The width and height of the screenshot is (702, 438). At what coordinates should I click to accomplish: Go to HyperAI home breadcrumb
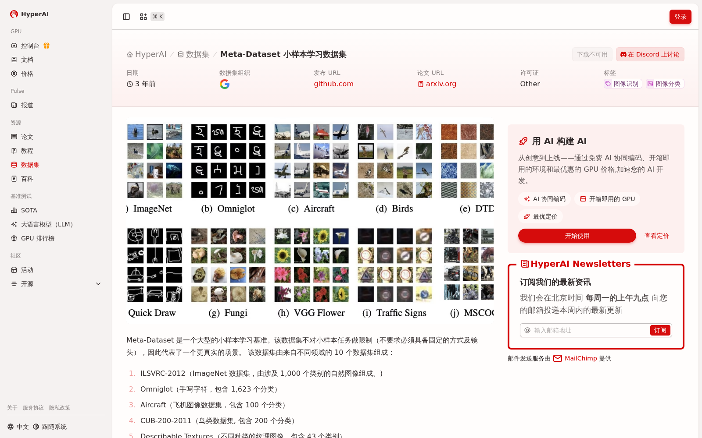(x=147, y=54)
